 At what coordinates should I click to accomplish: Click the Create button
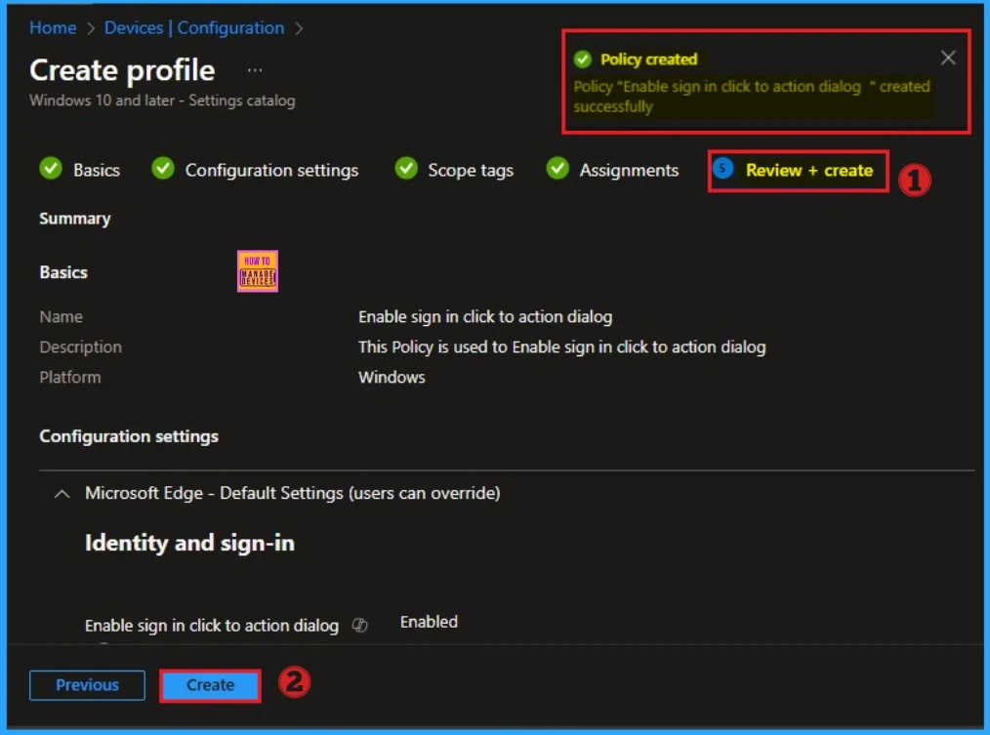point(210,685)
